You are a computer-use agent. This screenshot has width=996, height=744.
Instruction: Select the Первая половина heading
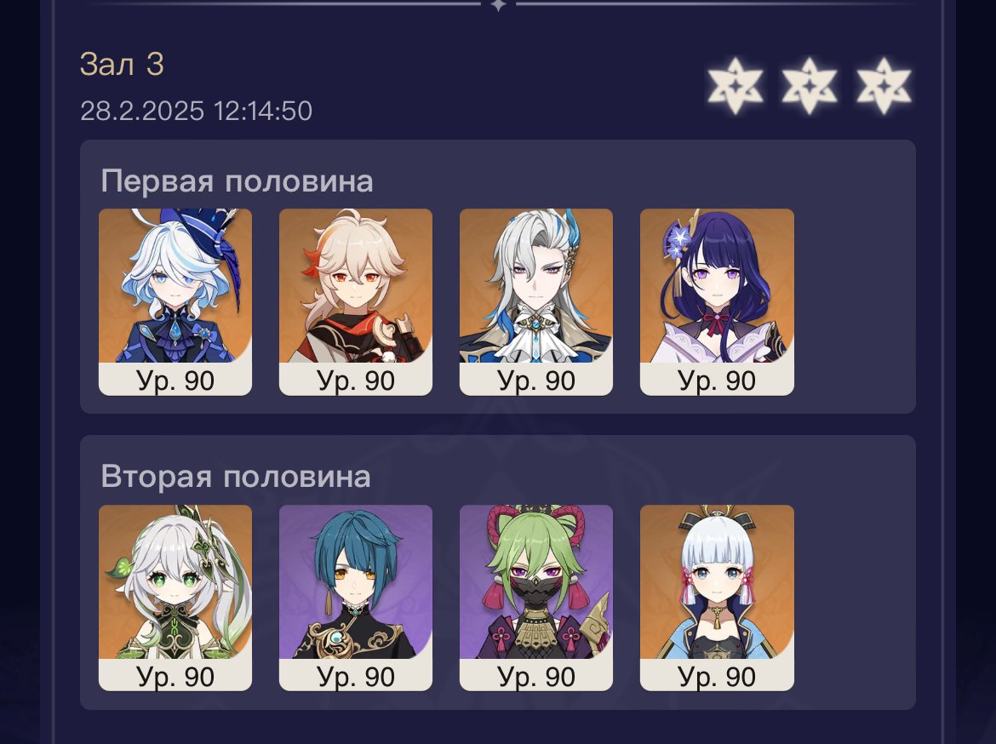pos(237,180)
